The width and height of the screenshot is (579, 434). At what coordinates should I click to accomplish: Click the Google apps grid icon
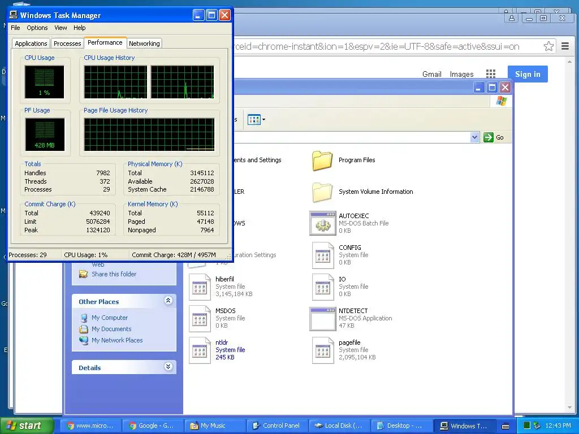click(x=490, y=74)
